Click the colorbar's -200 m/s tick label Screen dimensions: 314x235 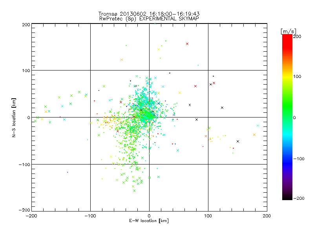[299, 199]
